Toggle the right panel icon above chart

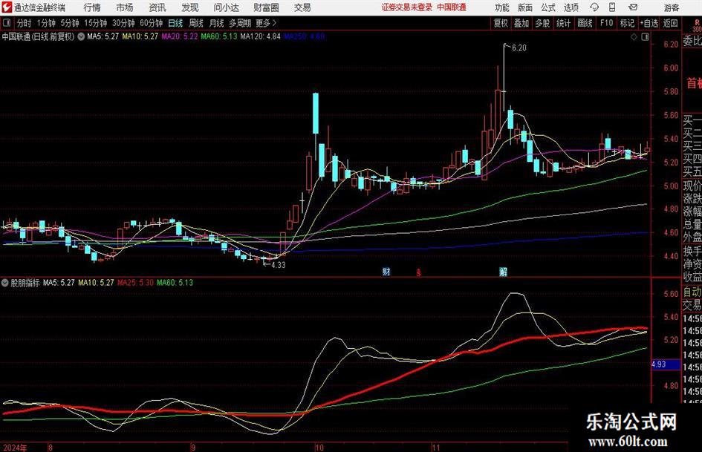tap(645, 37)
